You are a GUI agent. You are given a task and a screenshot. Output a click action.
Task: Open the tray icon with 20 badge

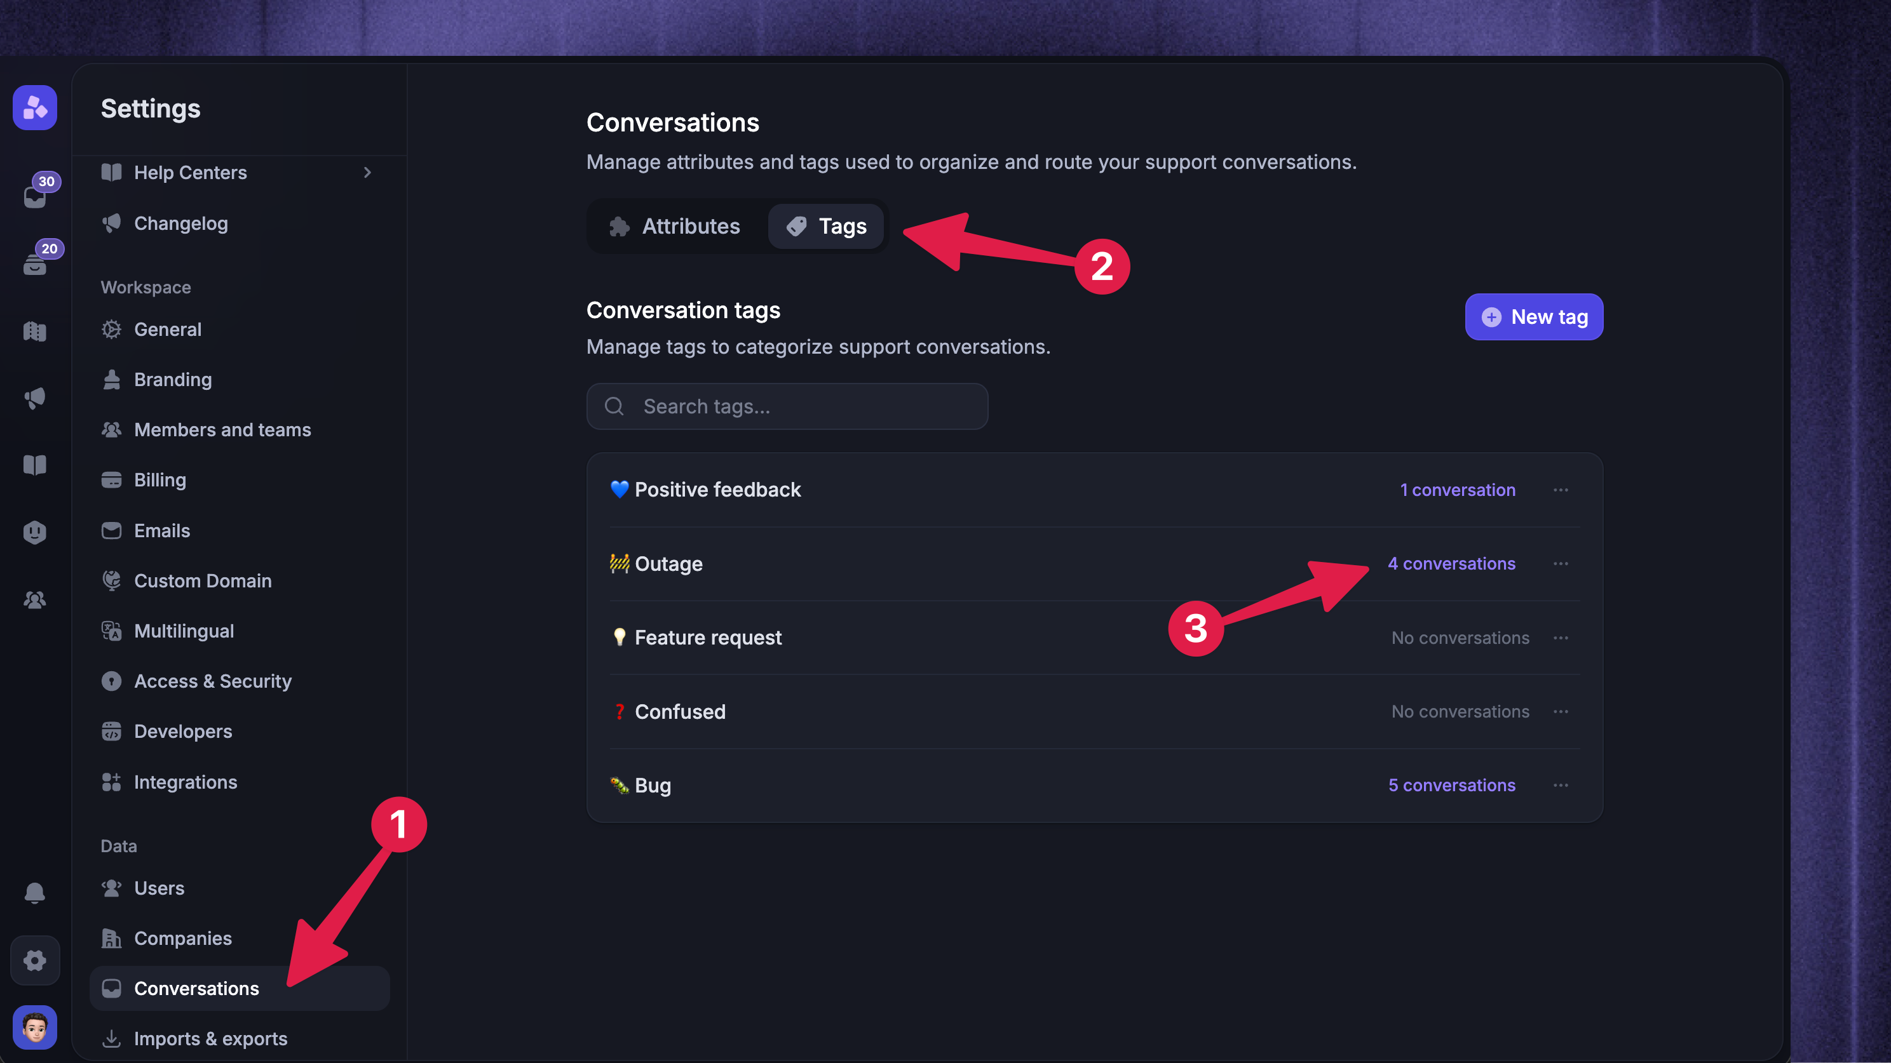(x=34, y=264)
